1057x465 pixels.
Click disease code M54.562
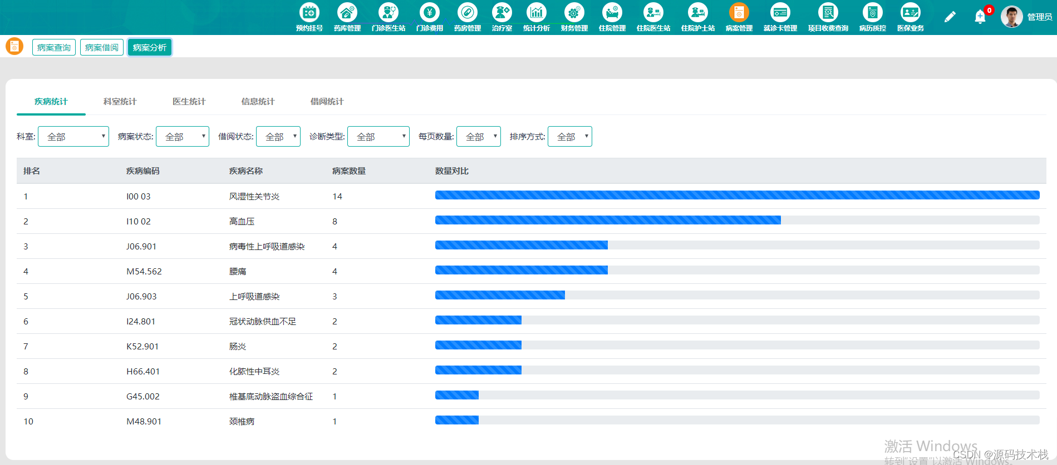click(144, 272)
